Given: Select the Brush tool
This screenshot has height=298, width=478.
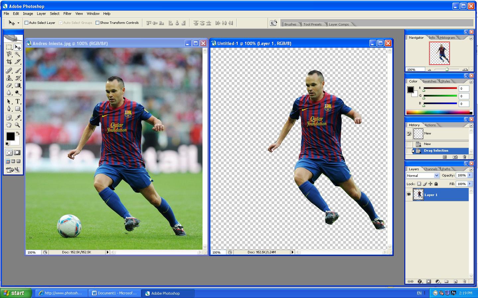Looking at the screenshot, I should pyautogui.click(x=18, y=71).
